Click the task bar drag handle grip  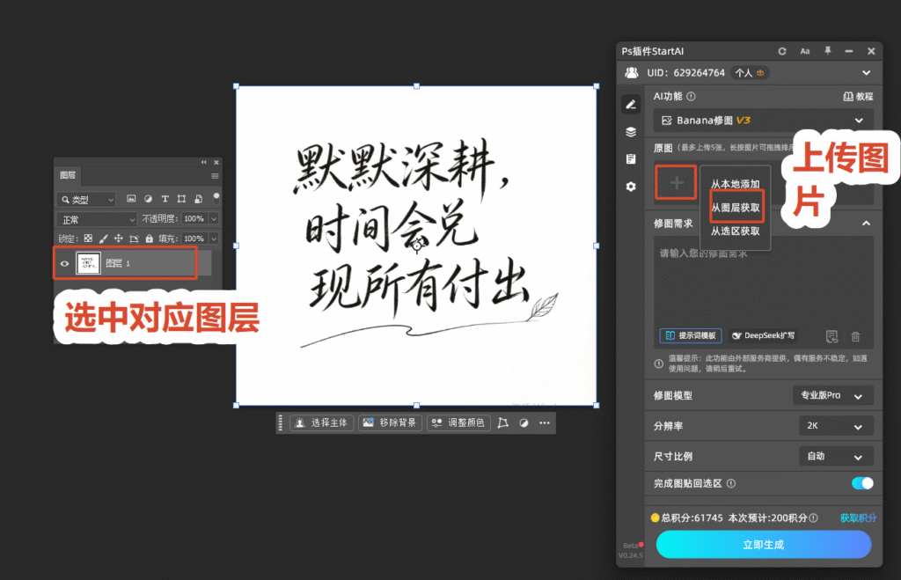(281, 423)
